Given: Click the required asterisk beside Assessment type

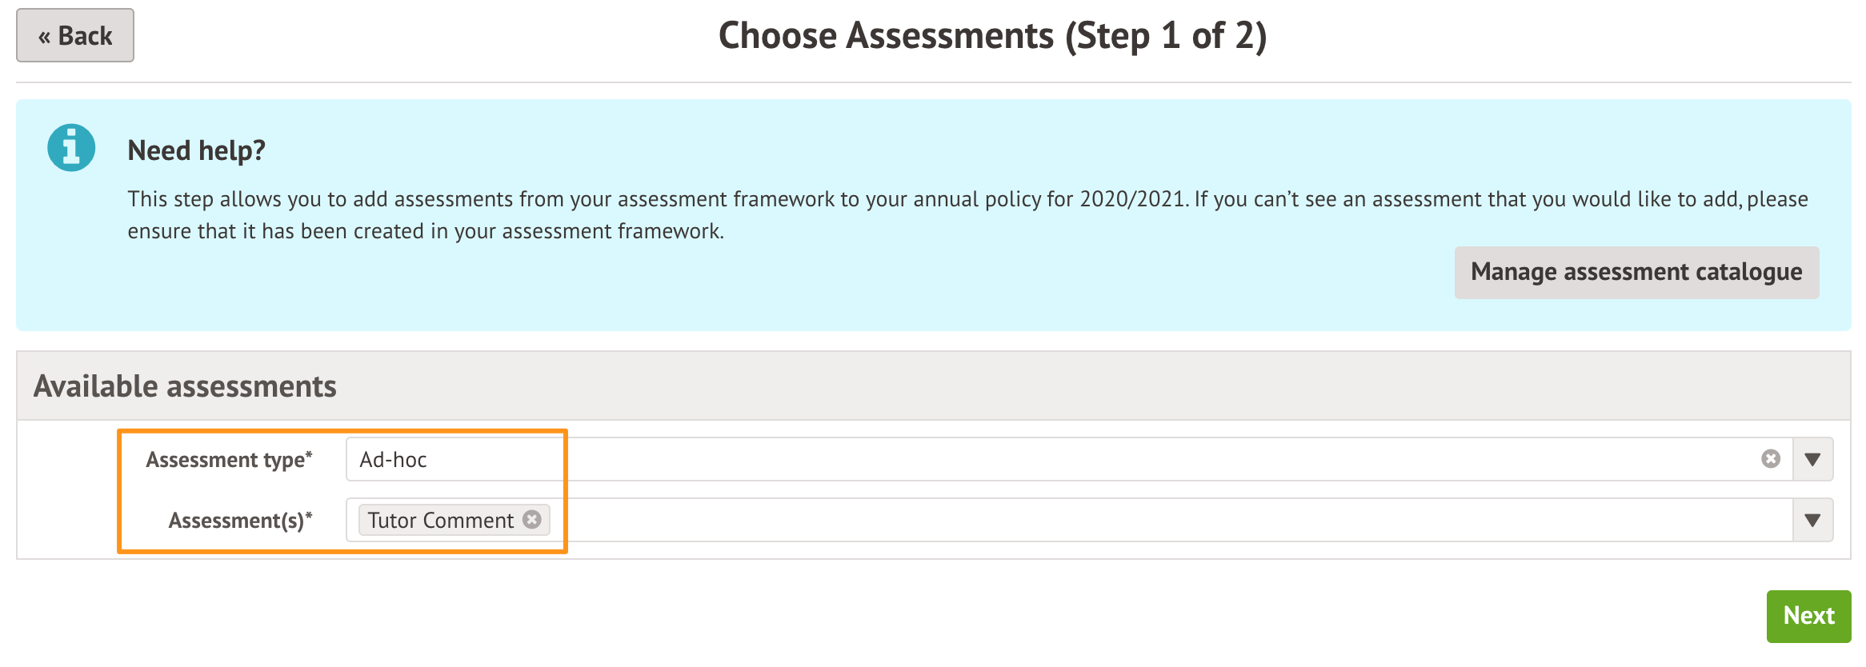Looking at the screenshot, I should pyautogui.click(x=309, y=454).
